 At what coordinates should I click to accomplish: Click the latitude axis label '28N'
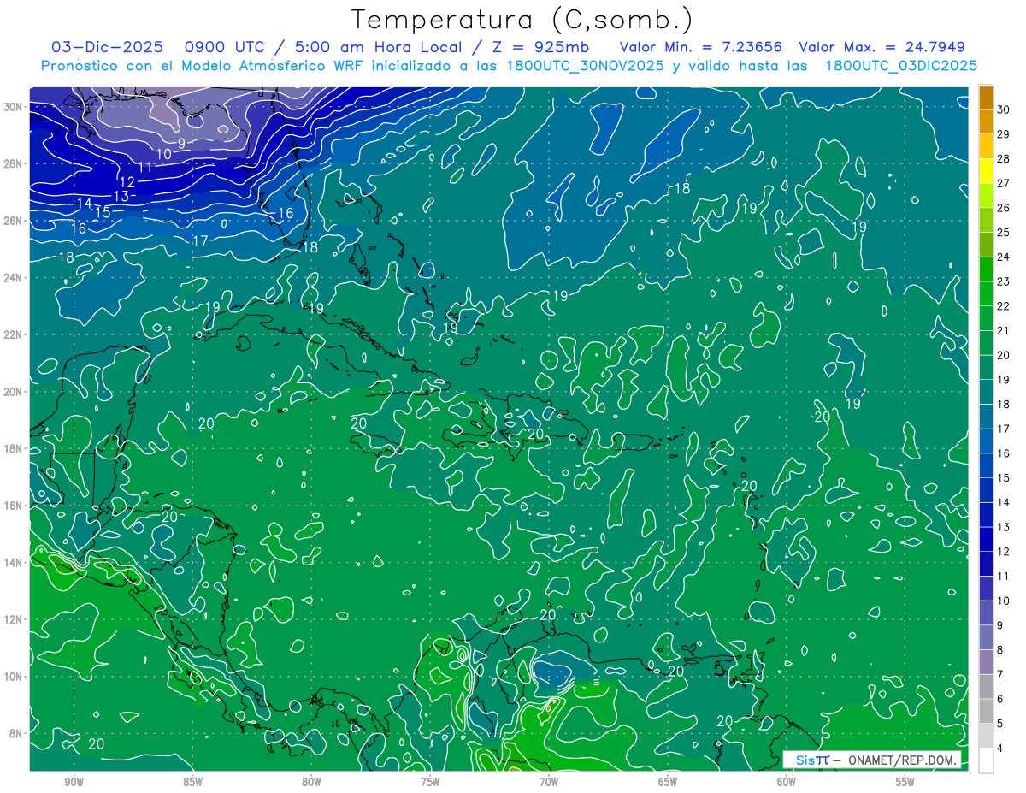(15, 164)
